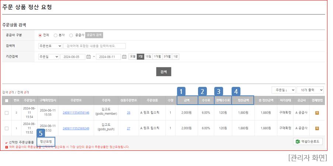Open the 주문일↓ sort order dropdown
The width and height of the screenshot is (333, 166).
[x=283, y=90]
